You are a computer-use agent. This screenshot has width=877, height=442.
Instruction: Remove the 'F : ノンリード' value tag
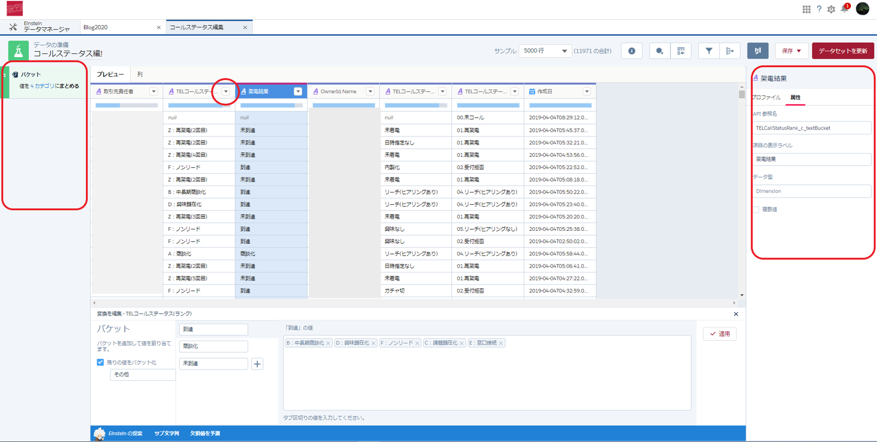(417, 343)
